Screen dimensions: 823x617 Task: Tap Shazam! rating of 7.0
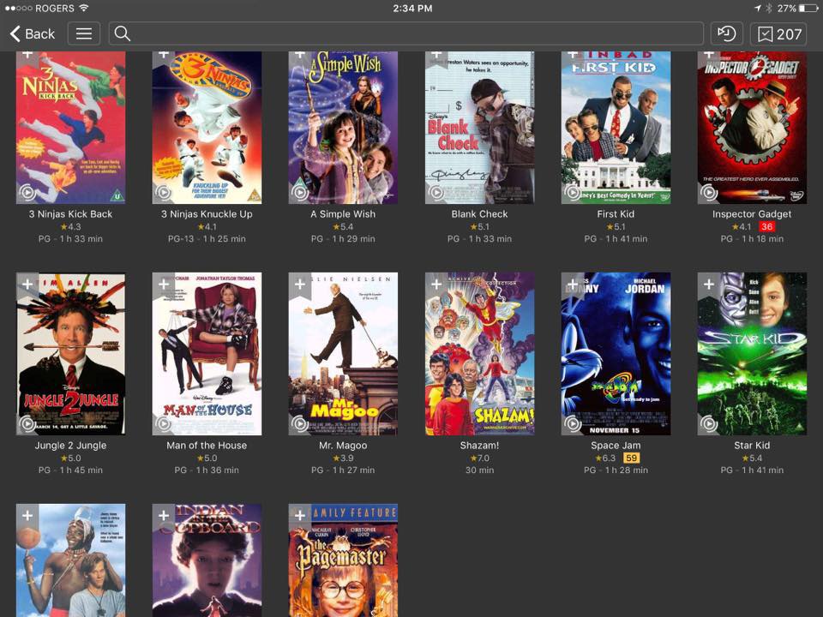point(480,458)
